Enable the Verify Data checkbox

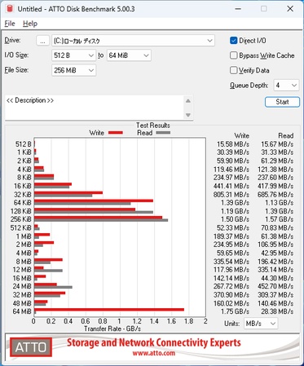[233, 70]
